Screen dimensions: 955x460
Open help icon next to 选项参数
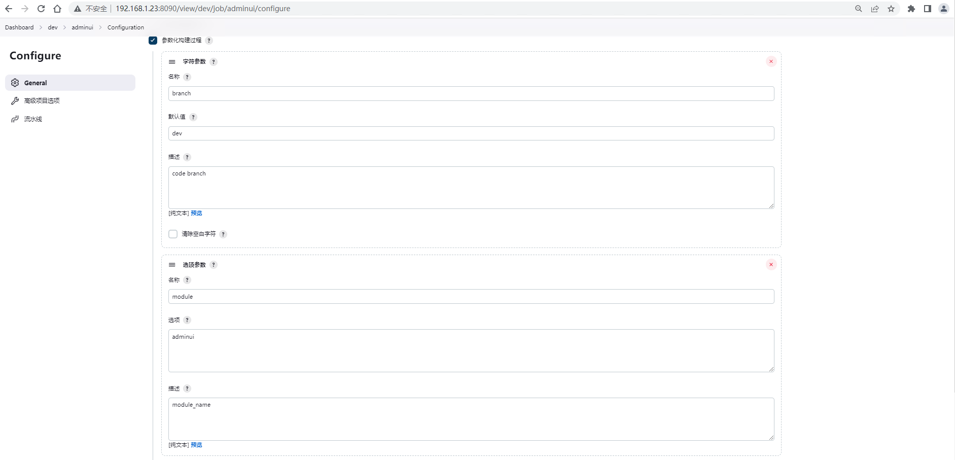tap(214, 265)
